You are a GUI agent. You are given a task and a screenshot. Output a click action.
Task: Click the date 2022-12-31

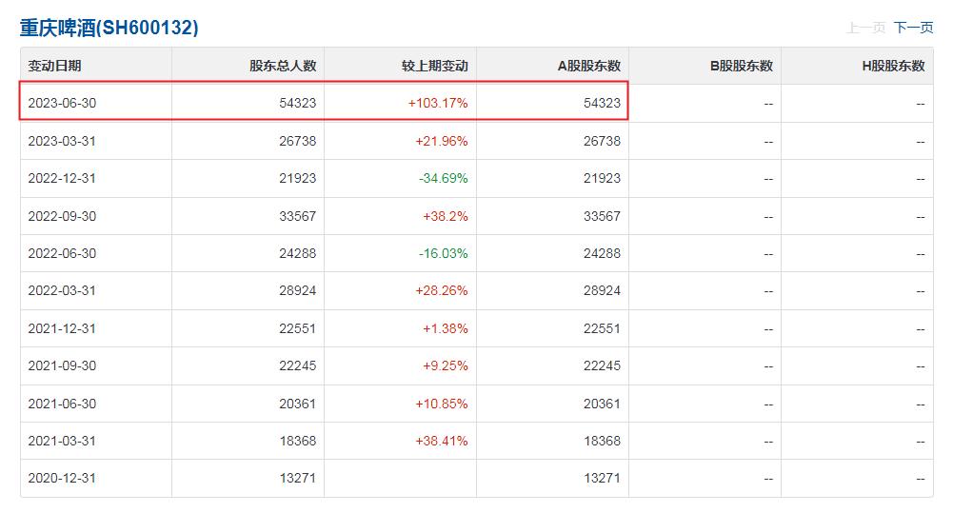pyautogui.click(x=62, y=178)
